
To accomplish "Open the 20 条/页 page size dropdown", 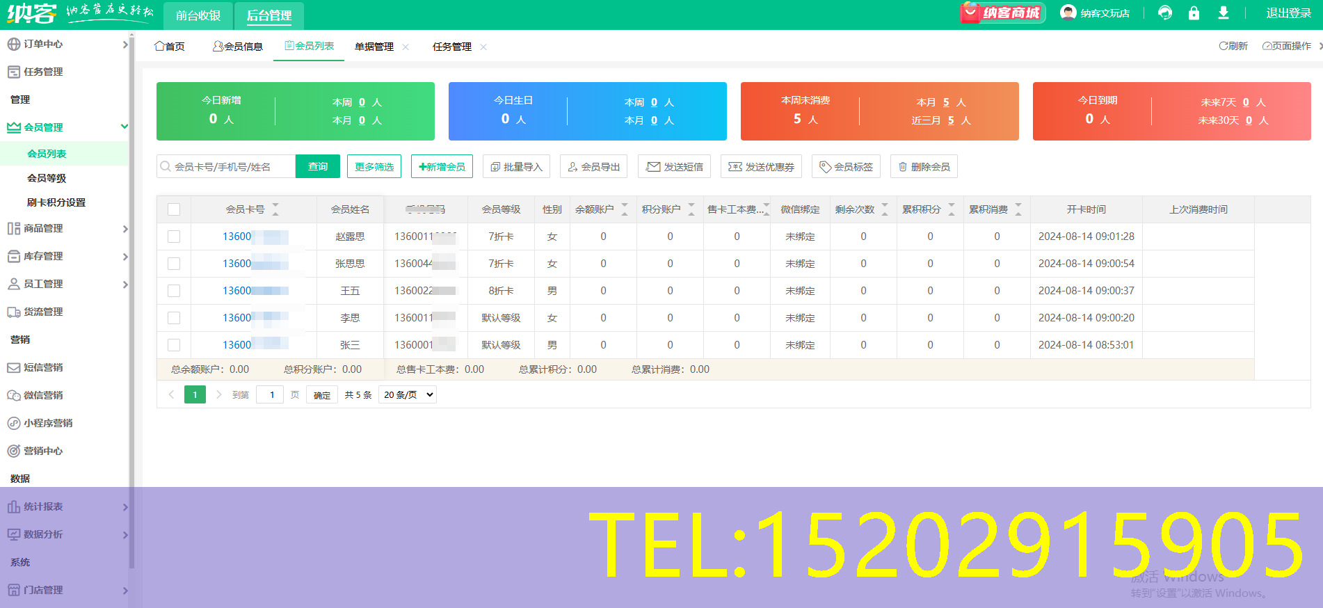I will coord(408,394).
